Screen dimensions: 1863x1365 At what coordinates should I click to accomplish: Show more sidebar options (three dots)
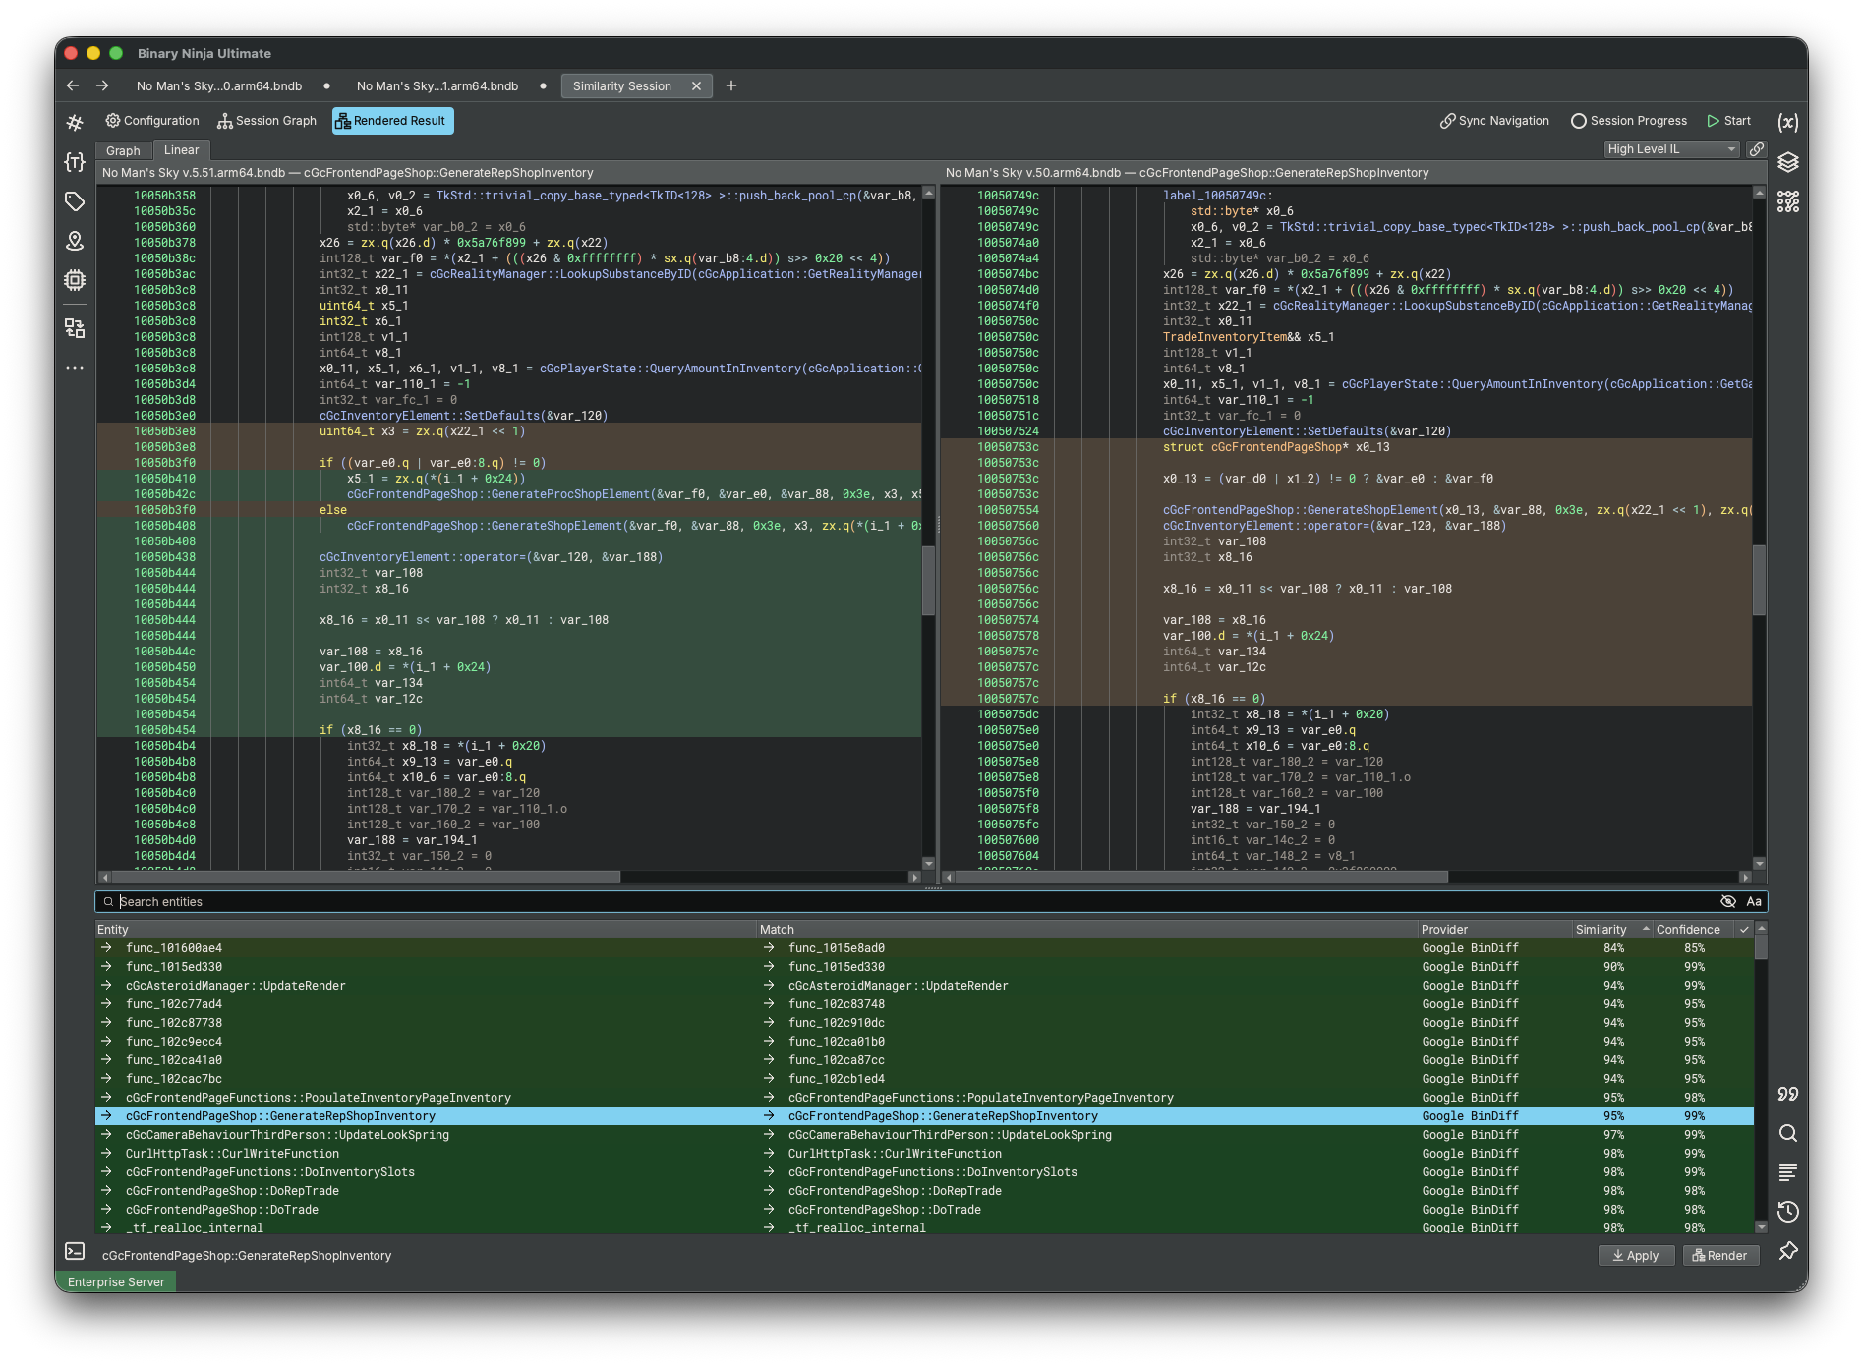[75, 368]
